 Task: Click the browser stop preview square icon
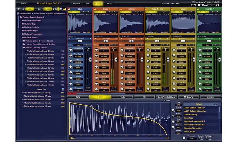61,9
